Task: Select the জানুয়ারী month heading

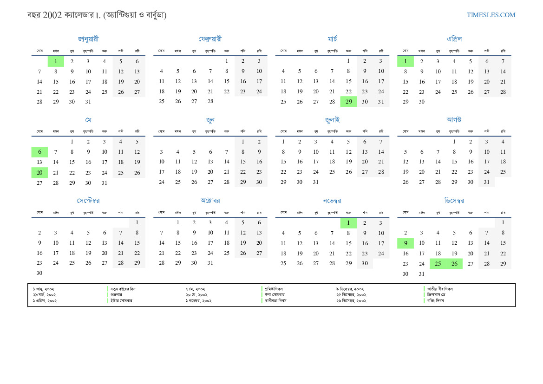Action: coord(88,39)
